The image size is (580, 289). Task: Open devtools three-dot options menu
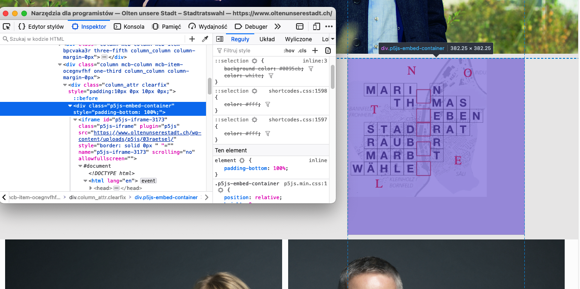coord(329,26)
